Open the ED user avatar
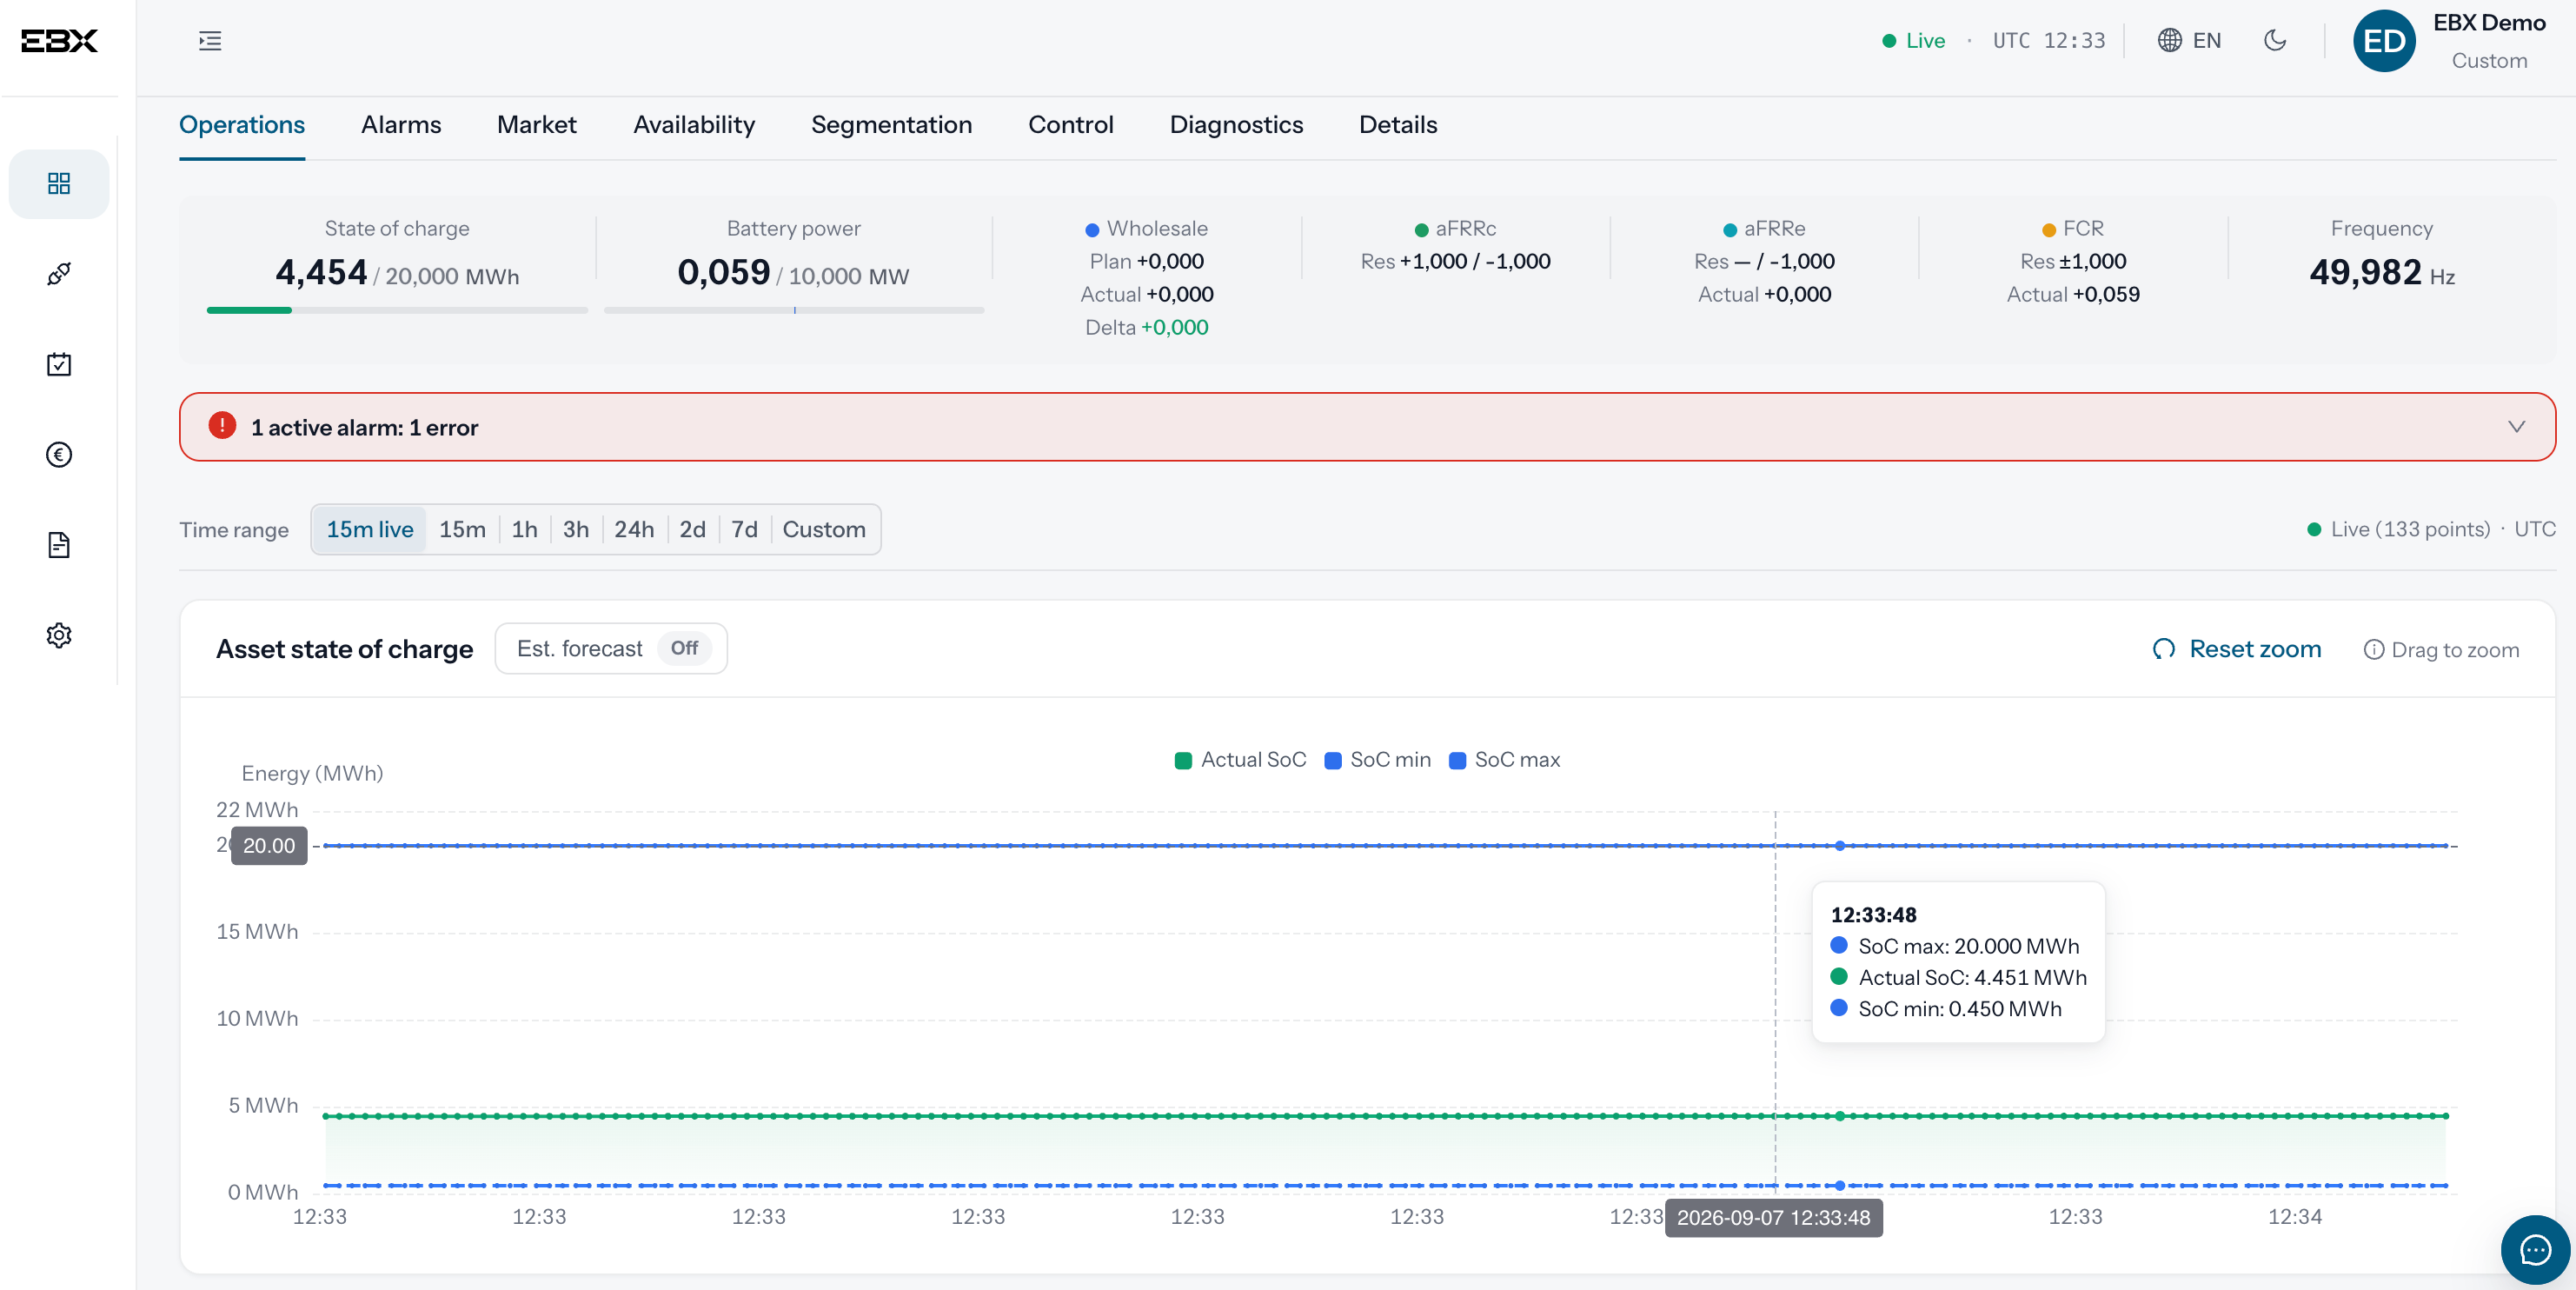The height and width of the screenshot is (1290, 2576). click(2384, 41)
